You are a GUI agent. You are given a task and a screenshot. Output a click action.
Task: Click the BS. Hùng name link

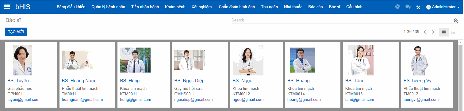(x=130, y=81)
